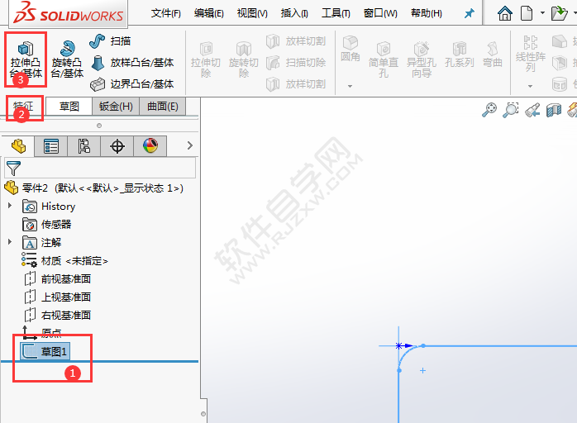Open the 工具(T) menu
The image size is (577, 423).
pos(336,13)
